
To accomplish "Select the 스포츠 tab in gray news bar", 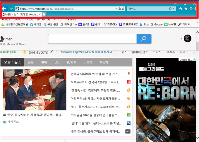I will pyautogui.click(x=88, y=62).
